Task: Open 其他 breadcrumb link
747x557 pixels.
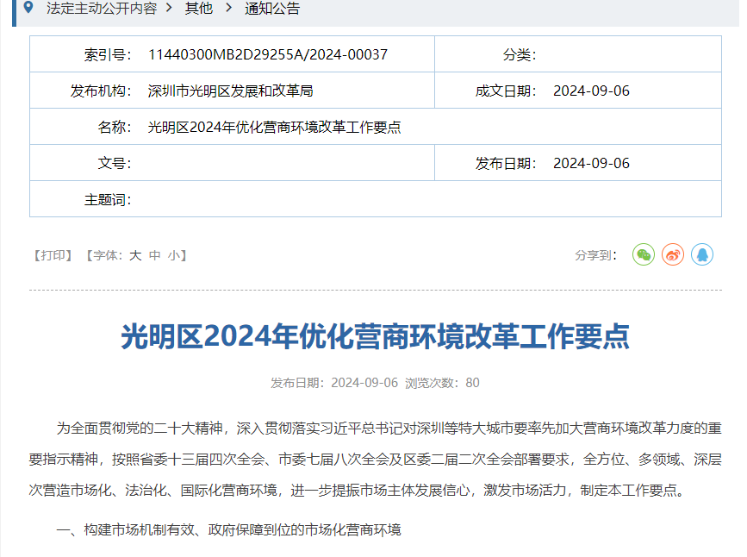Action: tap(199, 8)
